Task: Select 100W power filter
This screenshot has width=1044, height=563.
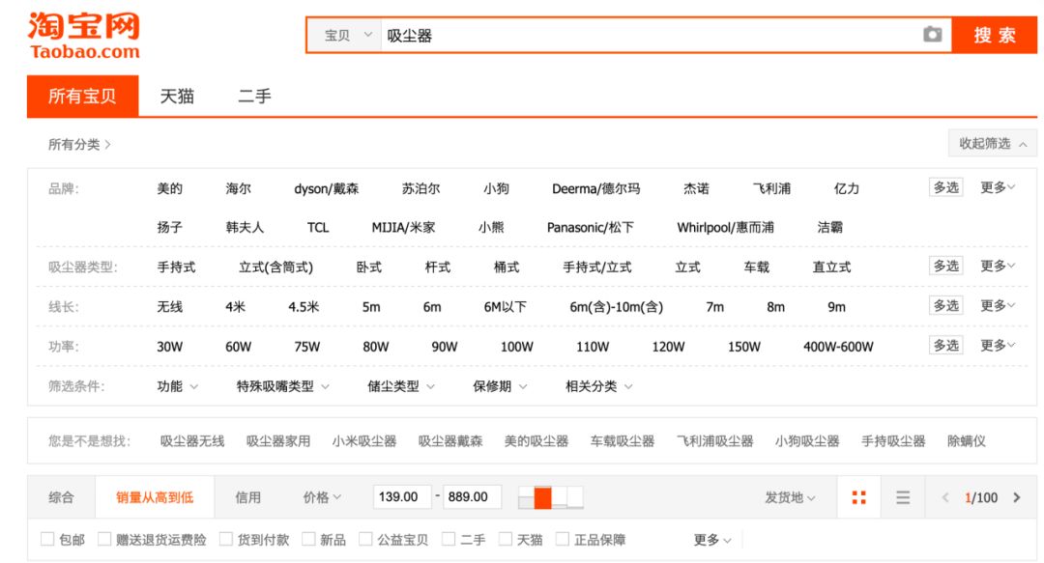Action: 516,347
